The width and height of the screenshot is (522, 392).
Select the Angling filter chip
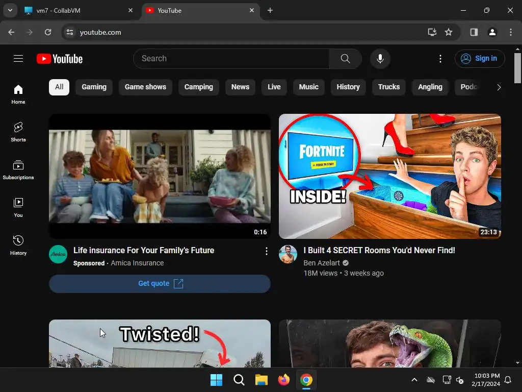(430, 87)
